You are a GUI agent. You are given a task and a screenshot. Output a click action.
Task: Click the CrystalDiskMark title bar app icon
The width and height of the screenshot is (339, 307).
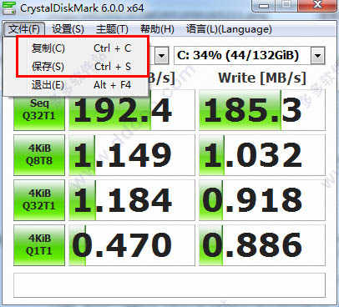pyautogui.click(x=9, y=8)
